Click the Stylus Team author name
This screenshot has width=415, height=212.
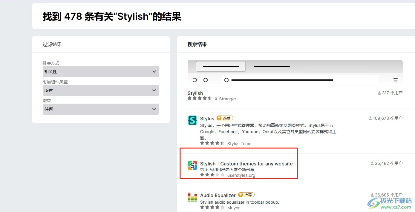pyautogui.click(x=239, y=144)
